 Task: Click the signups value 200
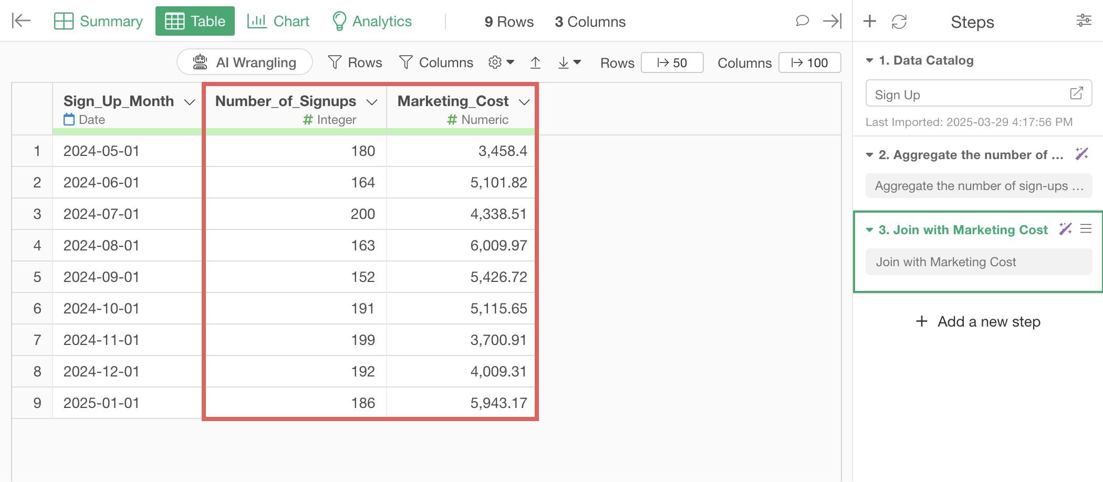click(363, 214)
